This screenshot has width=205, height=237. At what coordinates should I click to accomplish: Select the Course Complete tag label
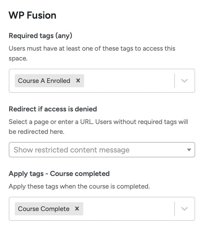point(44,209)
